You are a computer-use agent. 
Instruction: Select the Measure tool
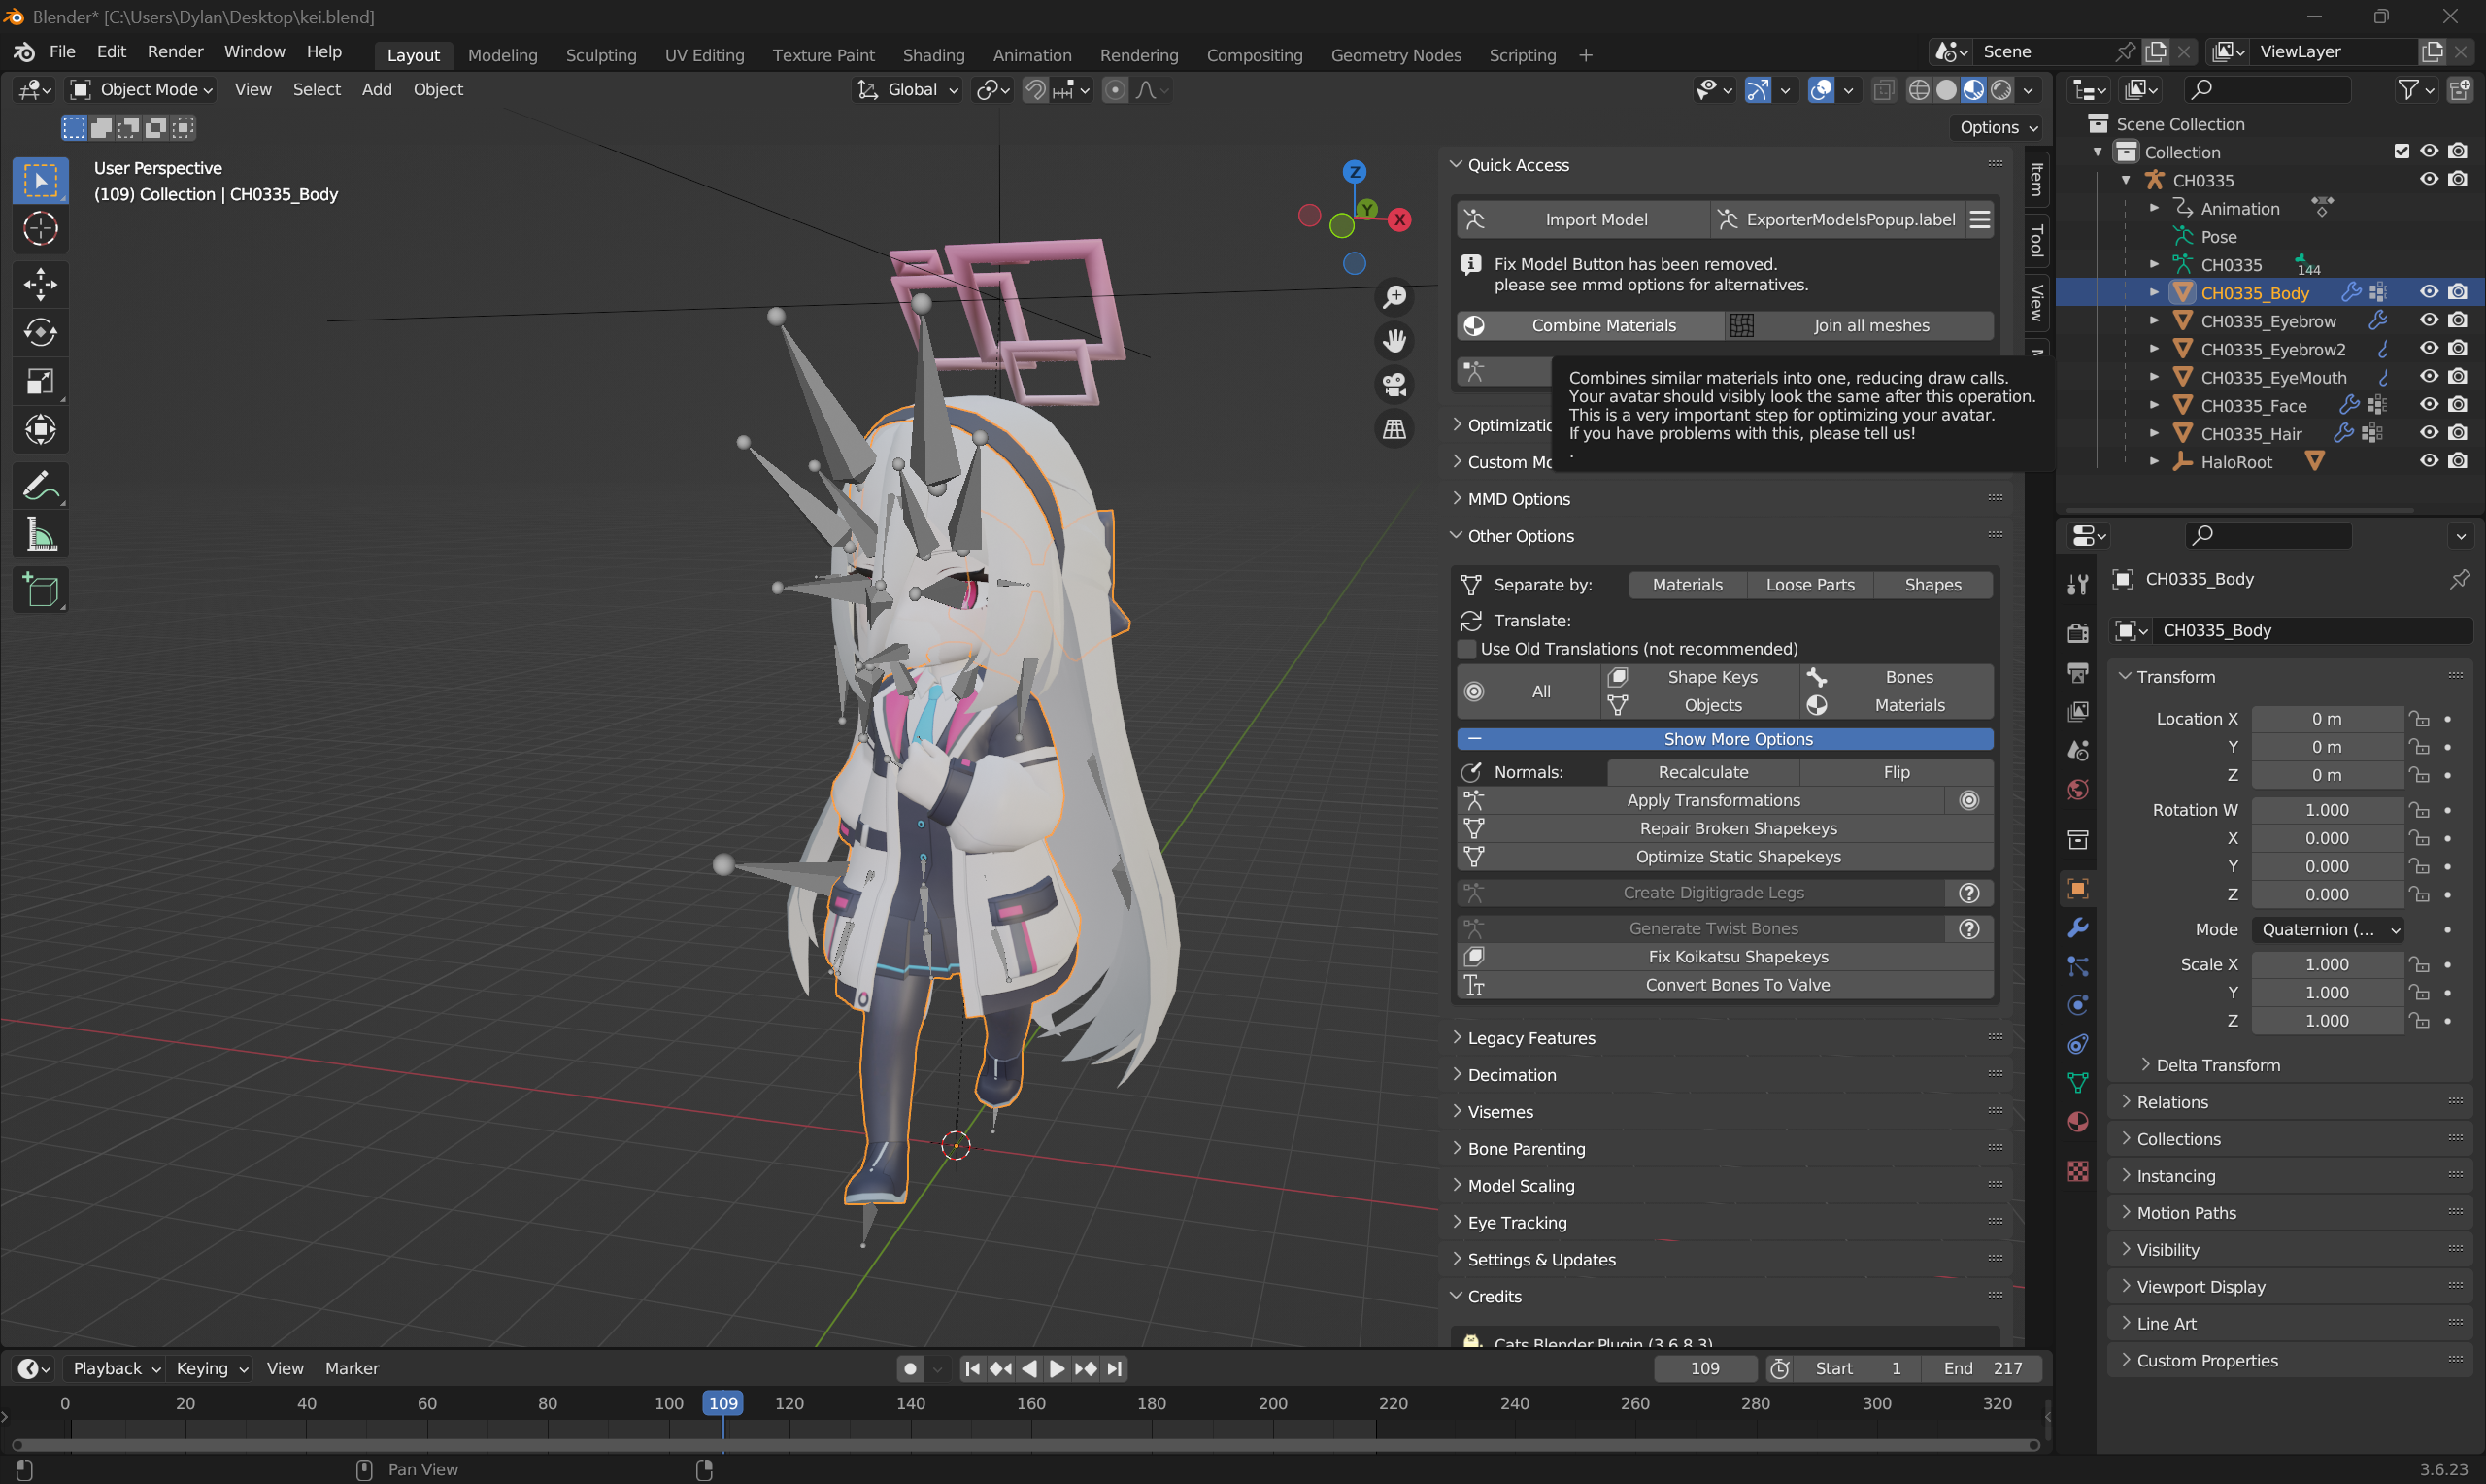pyautogui.click(x=40, y=536)
